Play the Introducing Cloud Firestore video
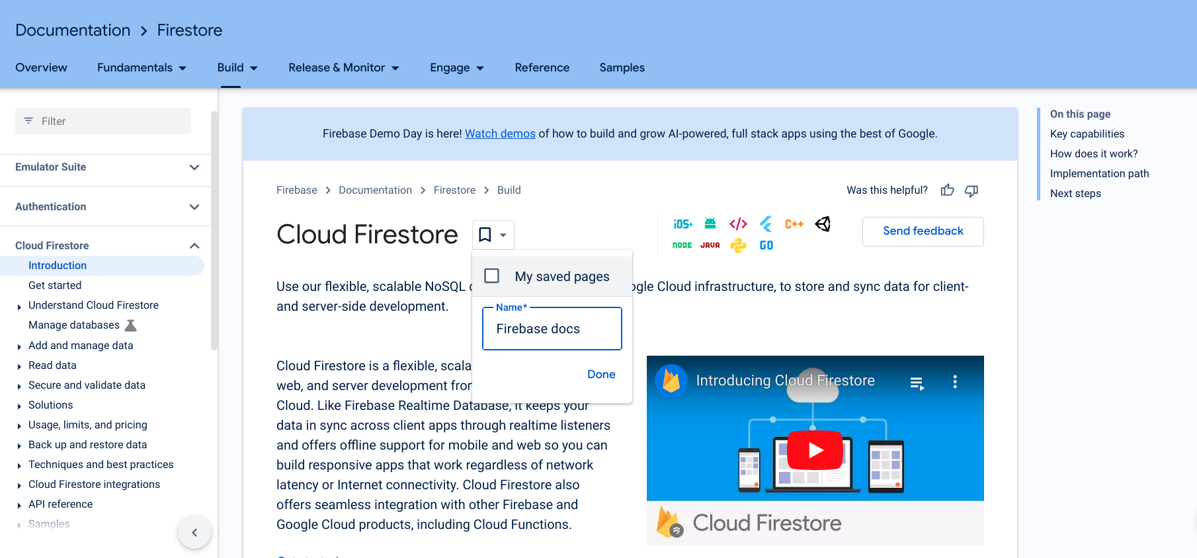 [815, 450]
